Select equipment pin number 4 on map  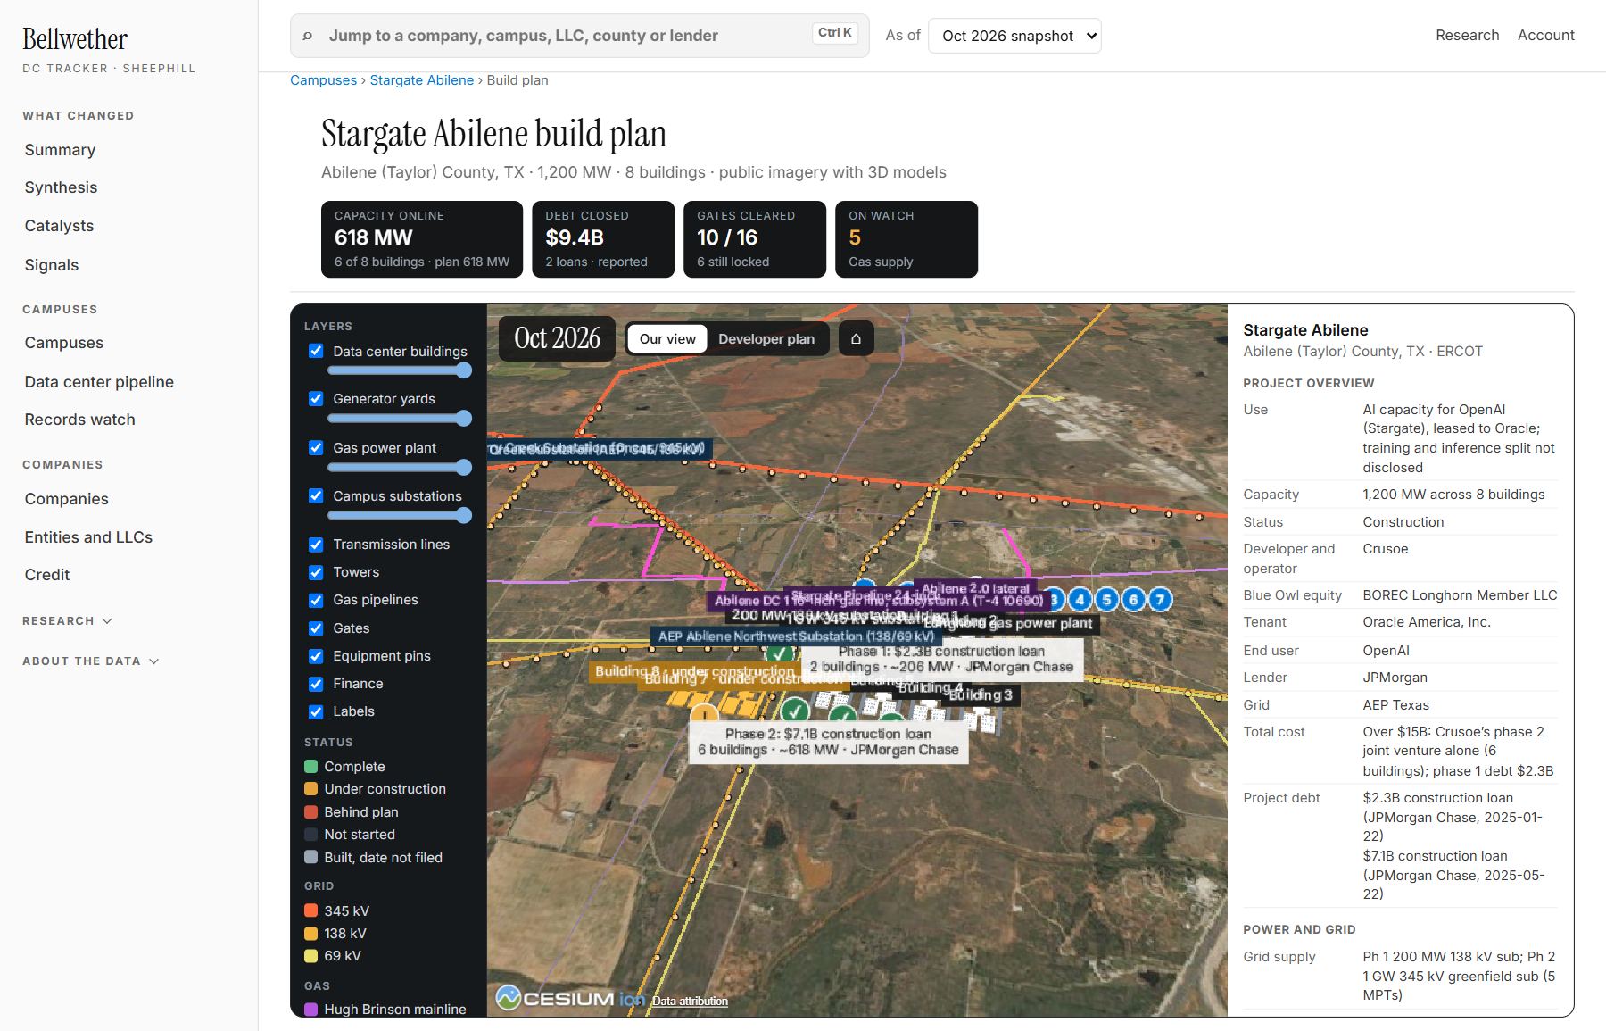pyautogui.click(x=1080, y=600)
